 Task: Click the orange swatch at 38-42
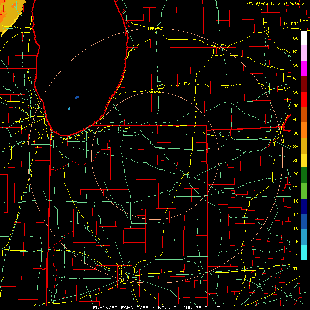[x=304, y=130]
